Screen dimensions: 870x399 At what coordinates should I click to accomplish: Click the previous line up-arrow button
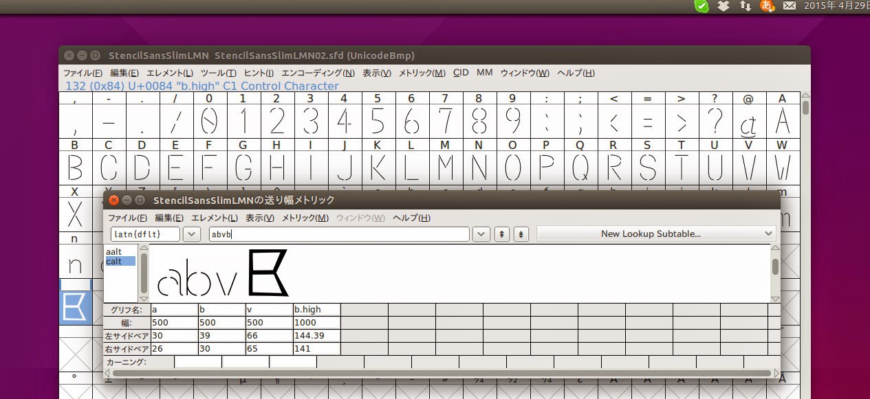click(x=503, y=234)
